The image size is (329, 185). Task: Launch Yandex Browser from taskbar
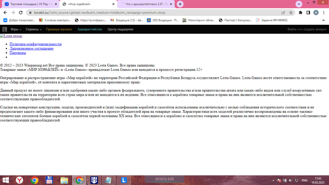(x=19, y=180)
